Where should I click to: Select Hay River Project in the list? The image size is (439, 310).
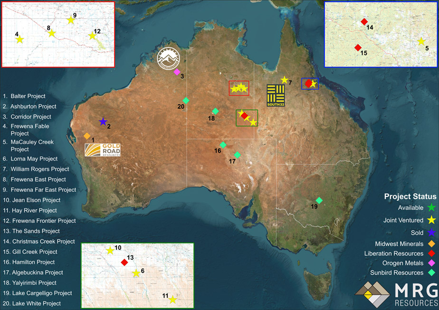tap(33, 210)
